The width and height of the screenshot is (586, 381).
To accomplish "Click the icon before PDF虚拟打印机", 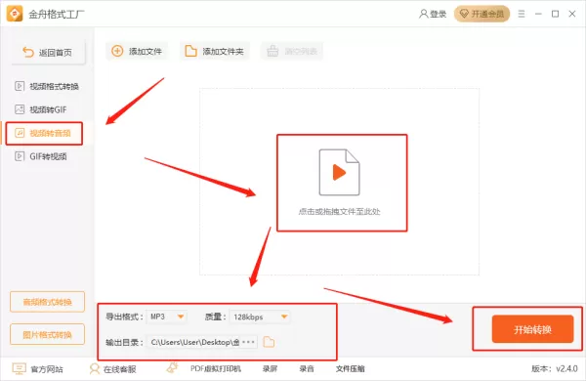I will 172,367.
